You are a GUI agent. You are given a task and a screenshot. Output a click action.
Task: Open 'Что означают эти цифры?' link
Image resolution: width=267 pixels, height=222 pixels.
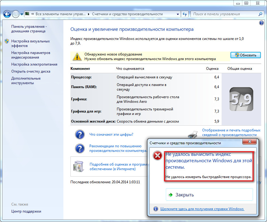111,134
